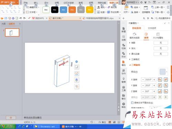The height and width of the screenshot is (129, 172).
Task: Click the 文本框 text box button
Action: 32,12
